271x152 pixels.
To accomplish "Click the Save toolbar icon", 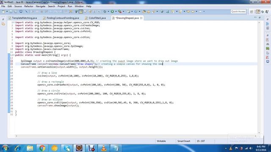I will (x=11, y=11).
